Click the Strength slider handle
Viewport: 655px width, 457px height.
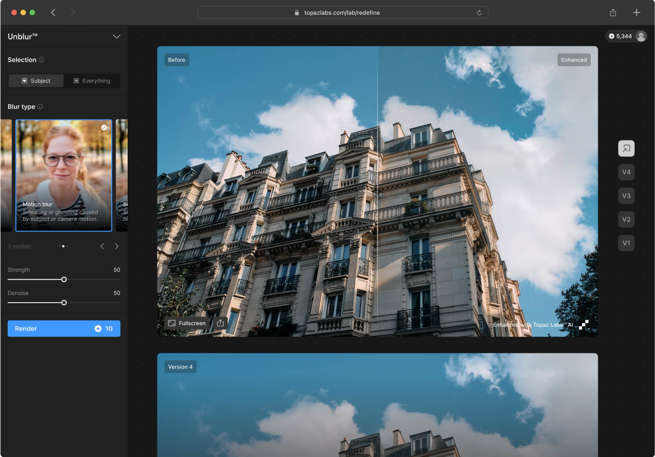[64, 280]
